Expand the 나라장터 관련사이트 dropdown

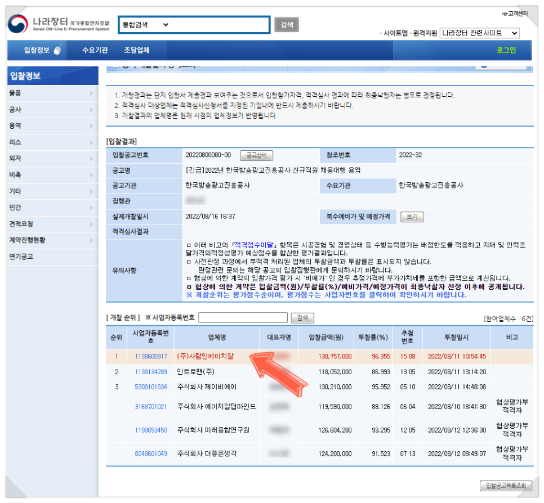tap(480, 33)
